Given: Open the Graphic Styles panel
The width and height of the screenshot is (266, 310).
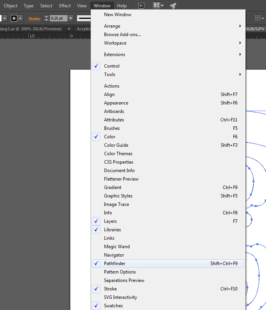Looking at the screenshot, I should 168,196.
